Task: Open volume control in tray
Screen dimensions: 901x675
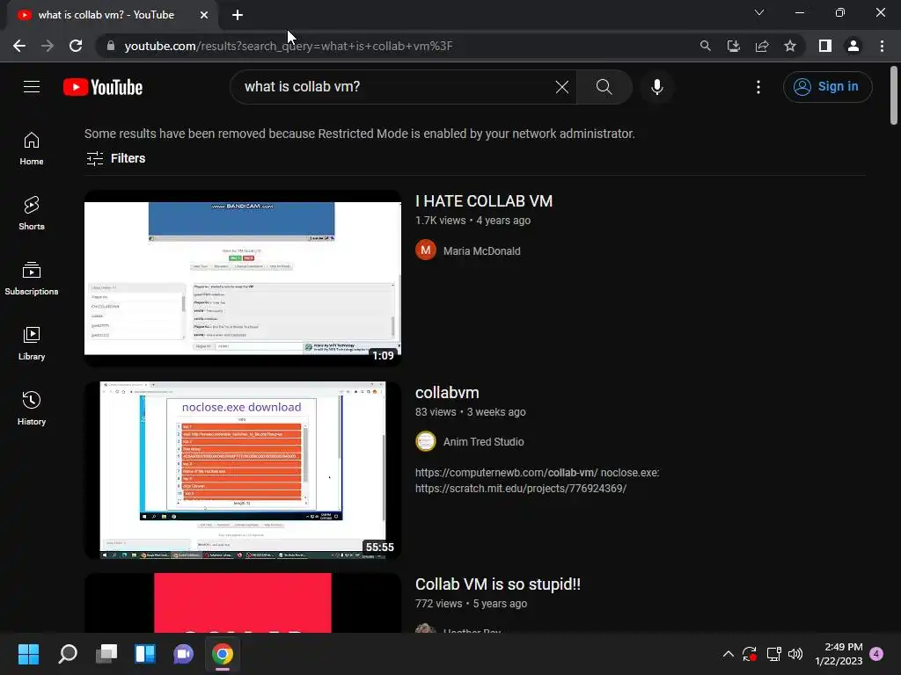Action: [x=795, y=654]
